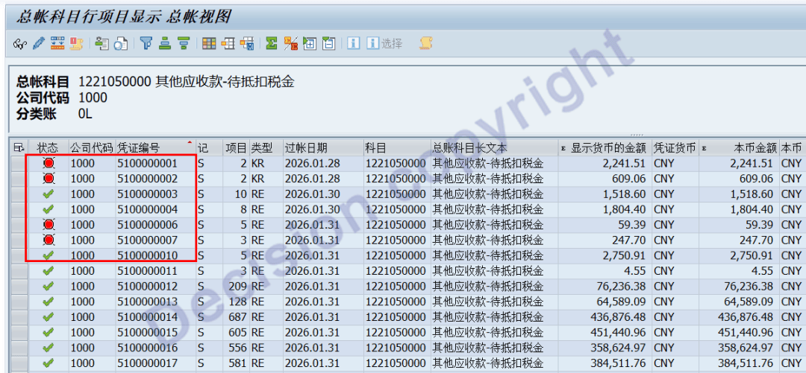Click the expand subtotal plus icon
This screenshot has height=373, width=806.
[x=310, y=44]
